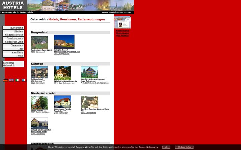Screen dimensions: 241x150
Task: Click the 3495 Rohrendorf address link
Action: click(61, 113)
